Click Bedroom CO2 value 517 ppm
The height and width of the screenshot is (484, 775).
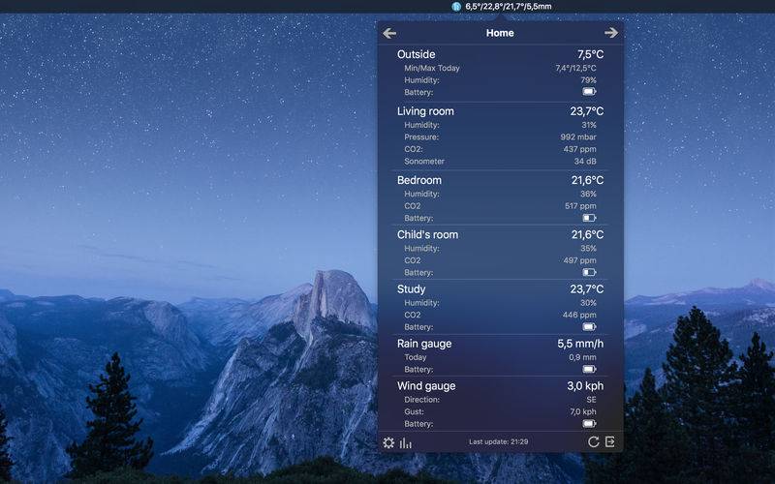point(580,206)
